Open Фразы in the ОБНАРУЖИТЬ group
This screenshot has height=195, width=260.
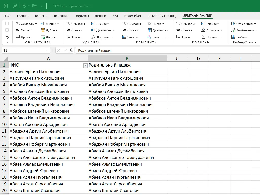(x=24, y=37)
